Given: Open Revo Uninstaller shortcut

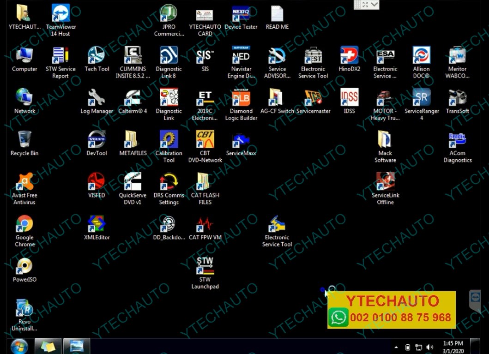Looking at the screenshot, I should (24, 315).
